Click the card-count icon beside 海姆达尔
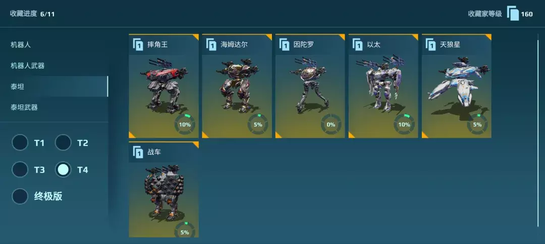The image size is (545, 244). click(x=211, y=45)
